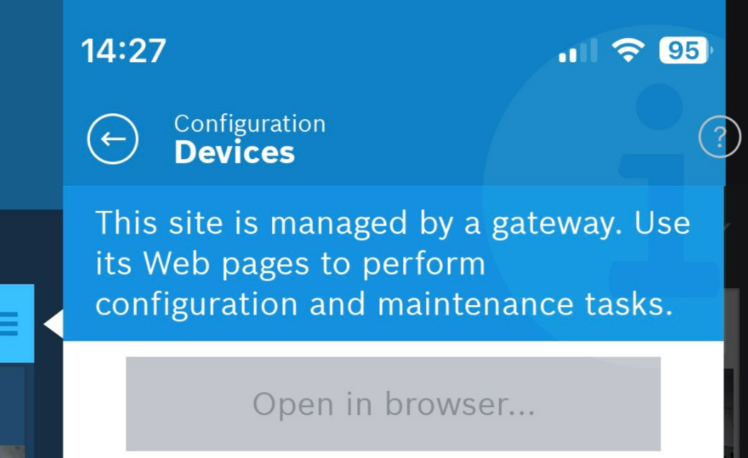748x458 pixels.
Task: Click the white triangle pointer beside panel
Action: click(54, 323)
